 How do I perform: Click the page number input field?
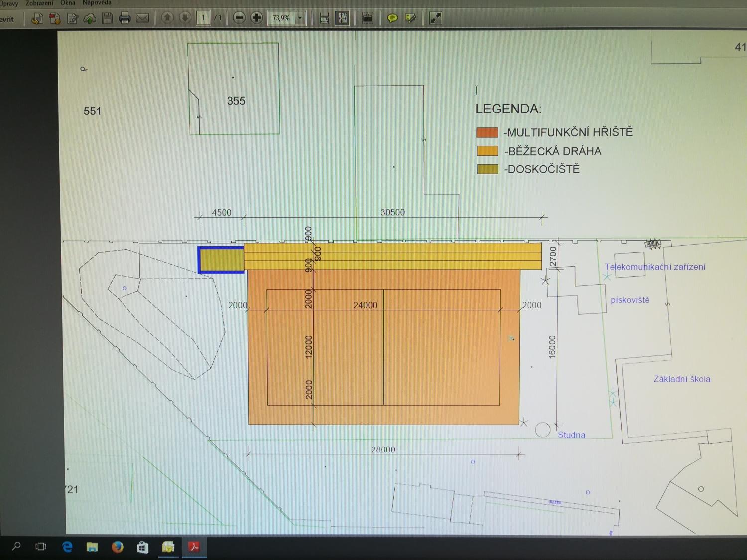[x=203, y=18]
